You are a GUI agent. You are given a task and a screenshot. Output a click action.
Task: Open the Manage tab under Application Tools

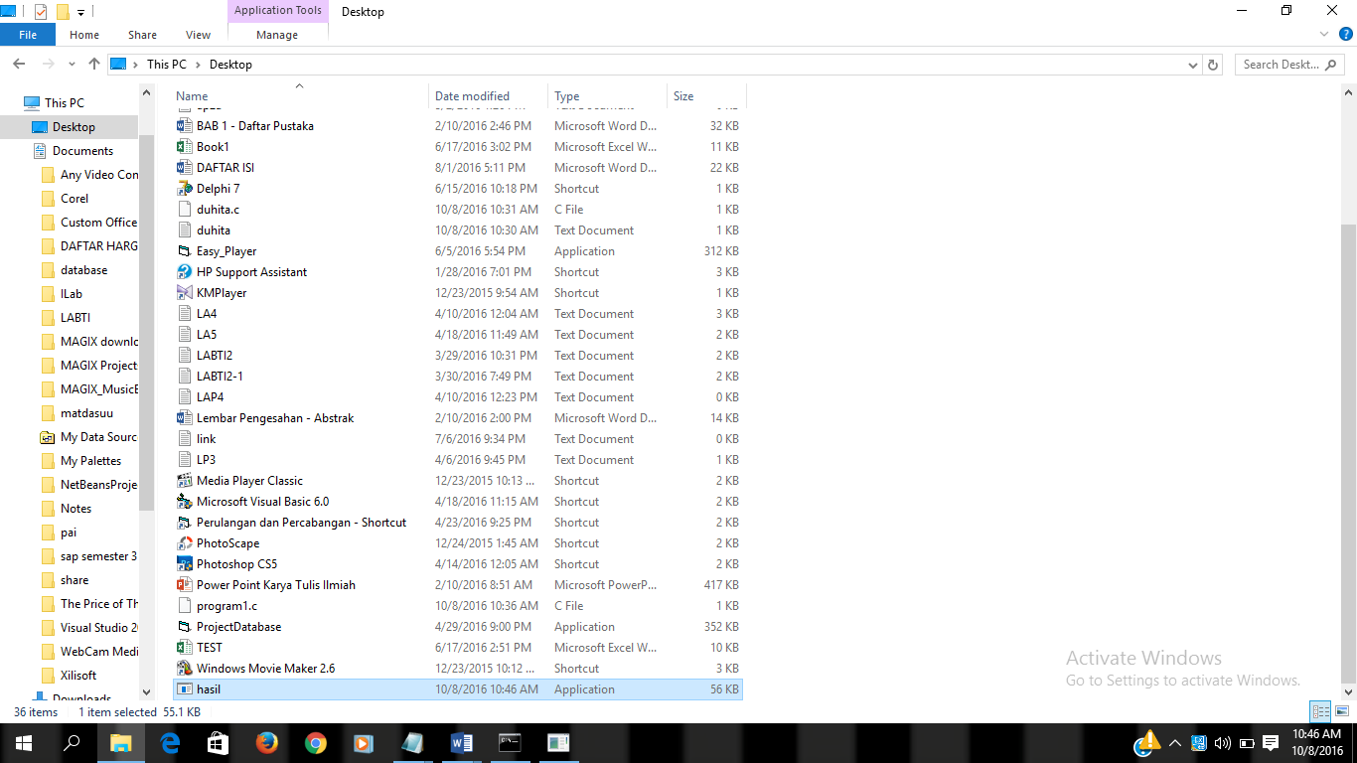[x=277, y=35]
